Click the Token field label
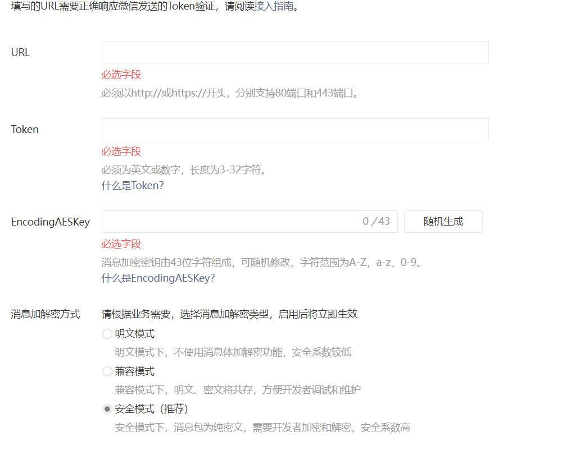This screenshot has height=455, width=585. (x=25, y=129)
